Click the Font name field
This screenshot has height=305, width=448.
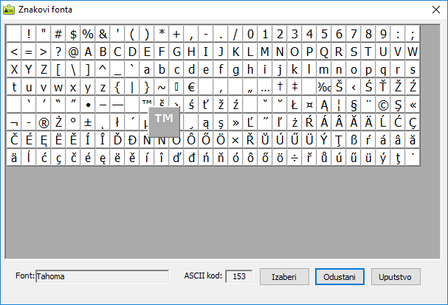[x=102, y=277]
